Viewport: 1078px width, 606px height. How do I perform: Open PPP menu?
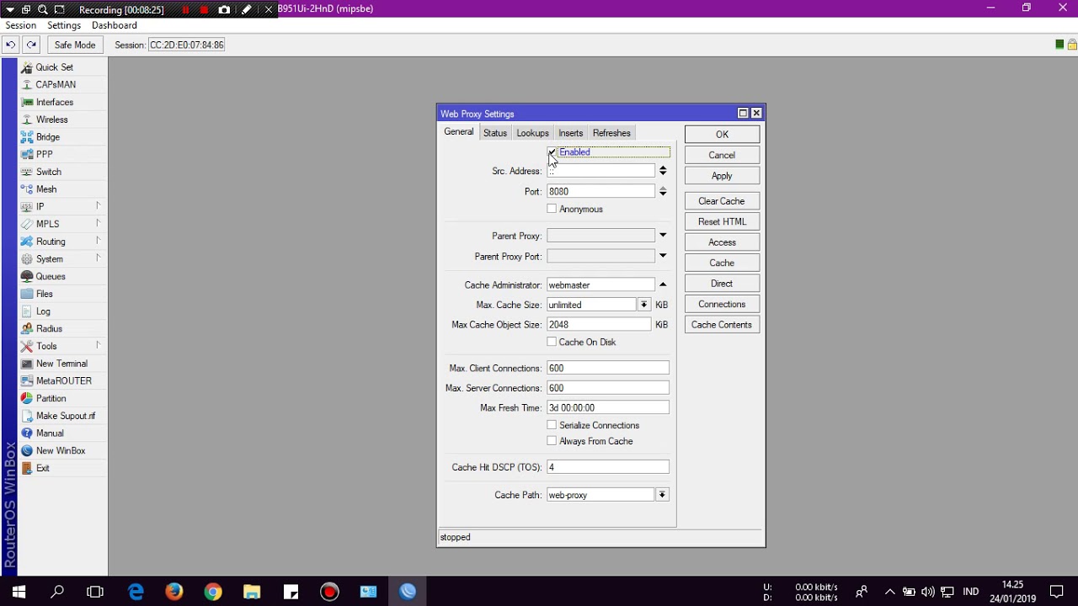pyautogui.click(x=44, y=155)
